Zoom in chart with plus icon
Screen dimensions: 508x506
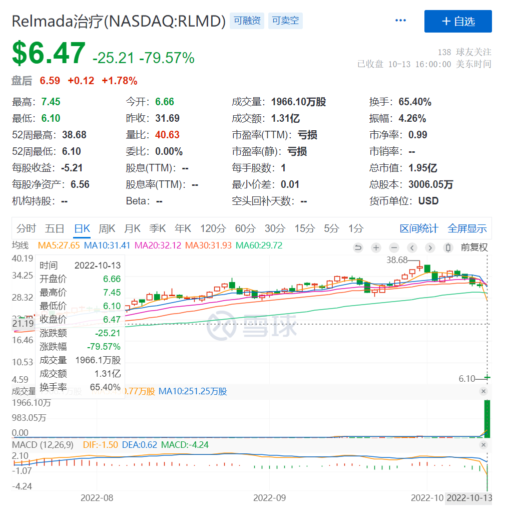pyautogui.click(x=376, y=248)
